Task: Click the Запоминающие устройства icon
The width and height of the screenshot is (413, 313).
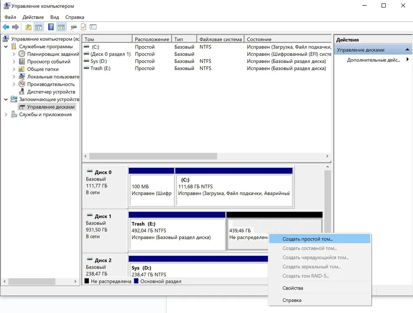Action: click(14, 99)
